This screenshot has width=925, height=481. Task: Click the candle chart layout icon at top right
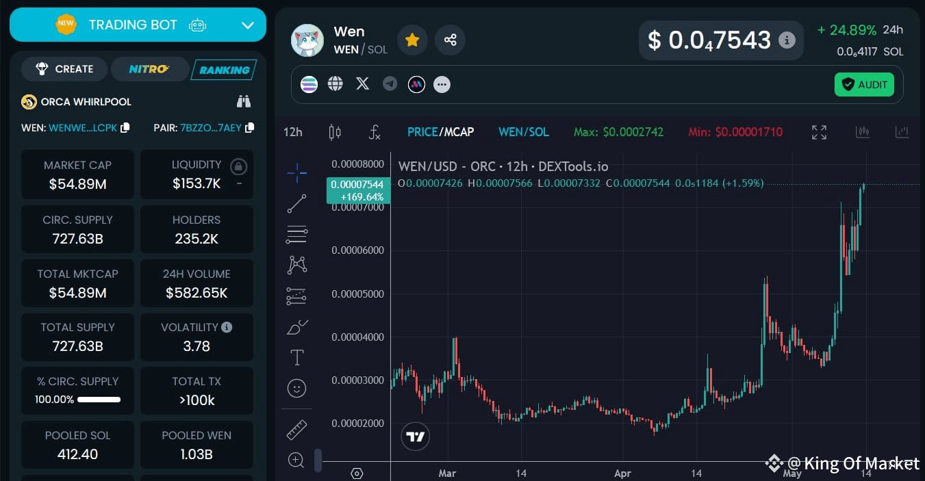click(x=862, y=132)
